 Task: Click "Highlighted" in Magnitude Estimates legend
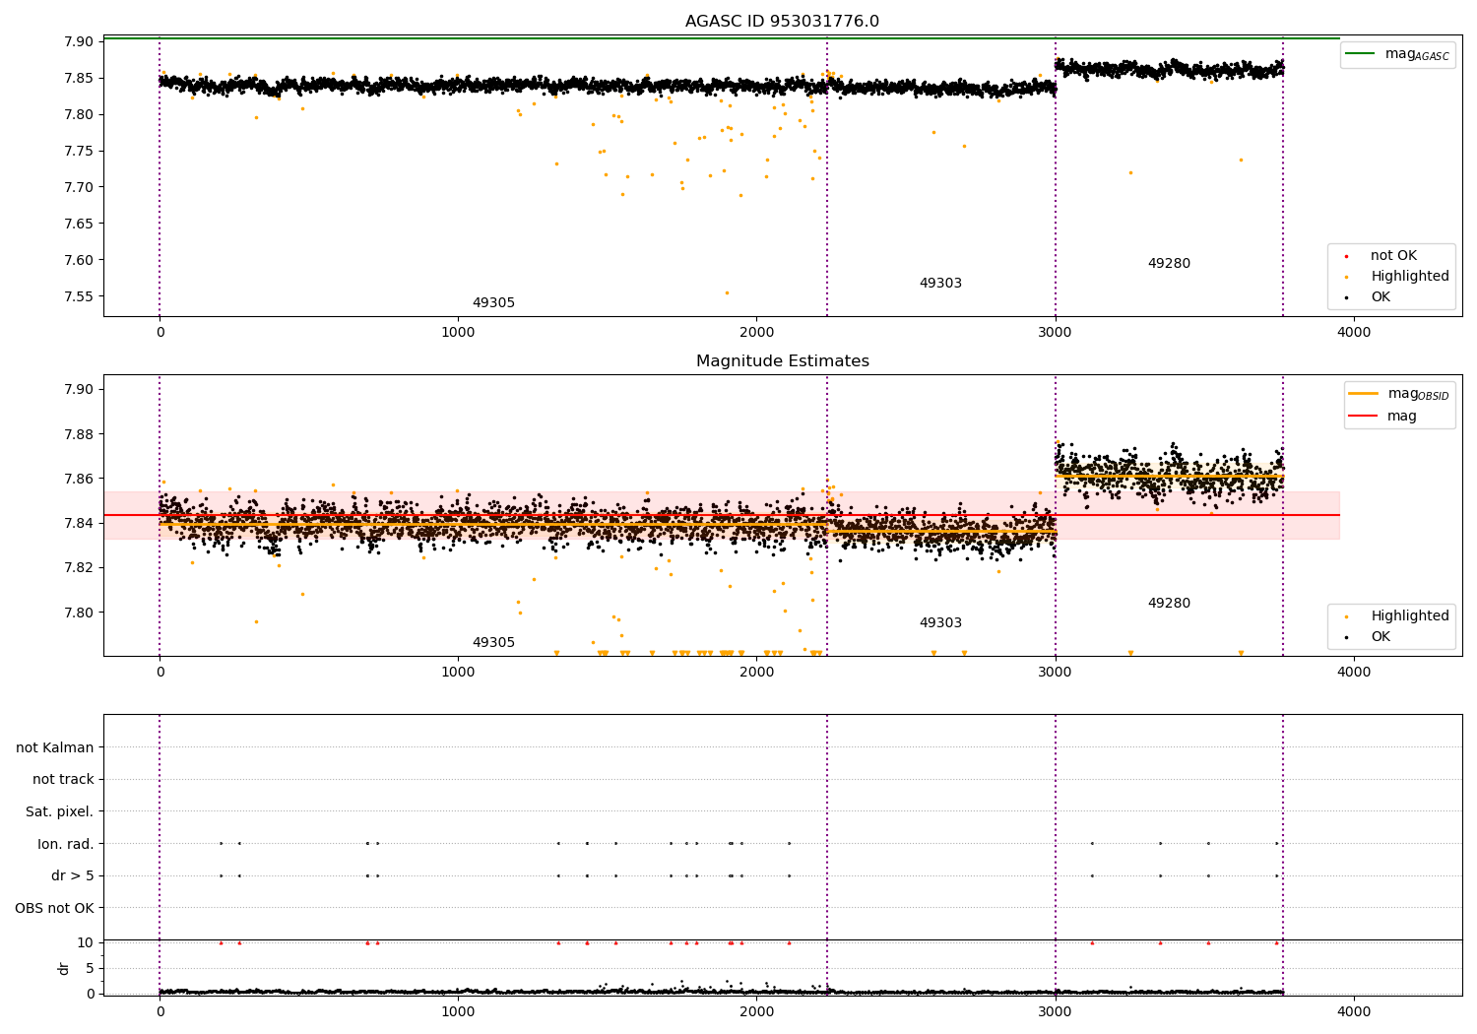[1410, 616]
